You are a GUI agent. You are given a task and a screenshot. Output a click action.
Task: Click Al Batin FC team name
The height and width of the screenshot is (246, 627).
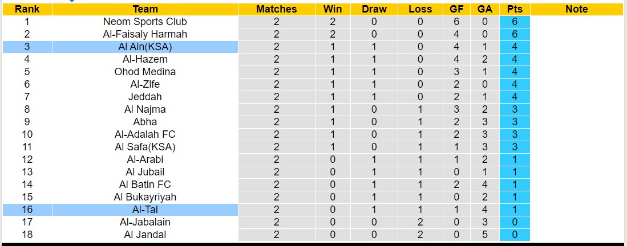[145, 184]
